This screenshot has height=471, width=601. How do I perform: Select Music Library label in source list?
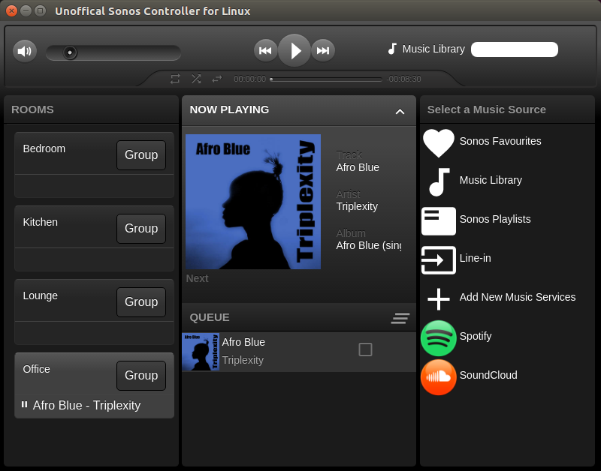click(x=491, y=180)
